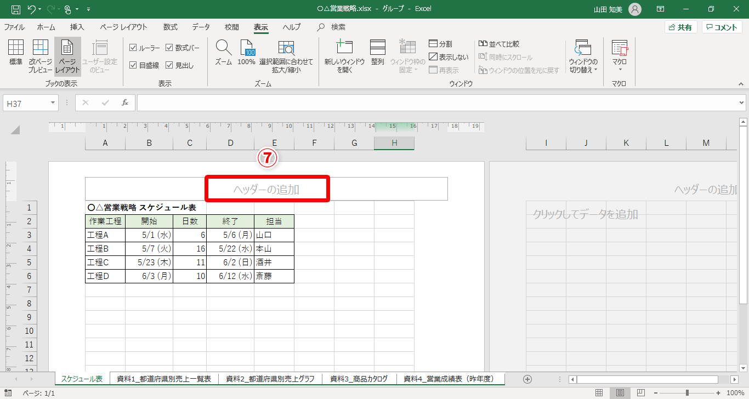The height and width of the screenshot is (399, 749).
Task: Collapse the ribbon with chevron
Action: click(x=741, y=83)
